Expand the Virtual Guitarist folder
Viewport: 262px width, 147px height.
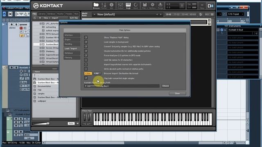41,62
